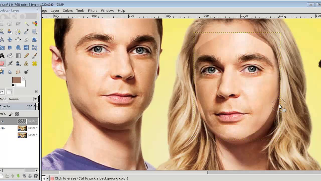
Task: Select the Text tool
Action: [x=2, y=56]
